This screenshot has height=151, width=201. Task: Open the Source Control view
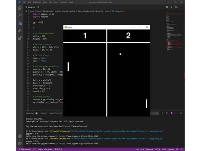(20, 23)
